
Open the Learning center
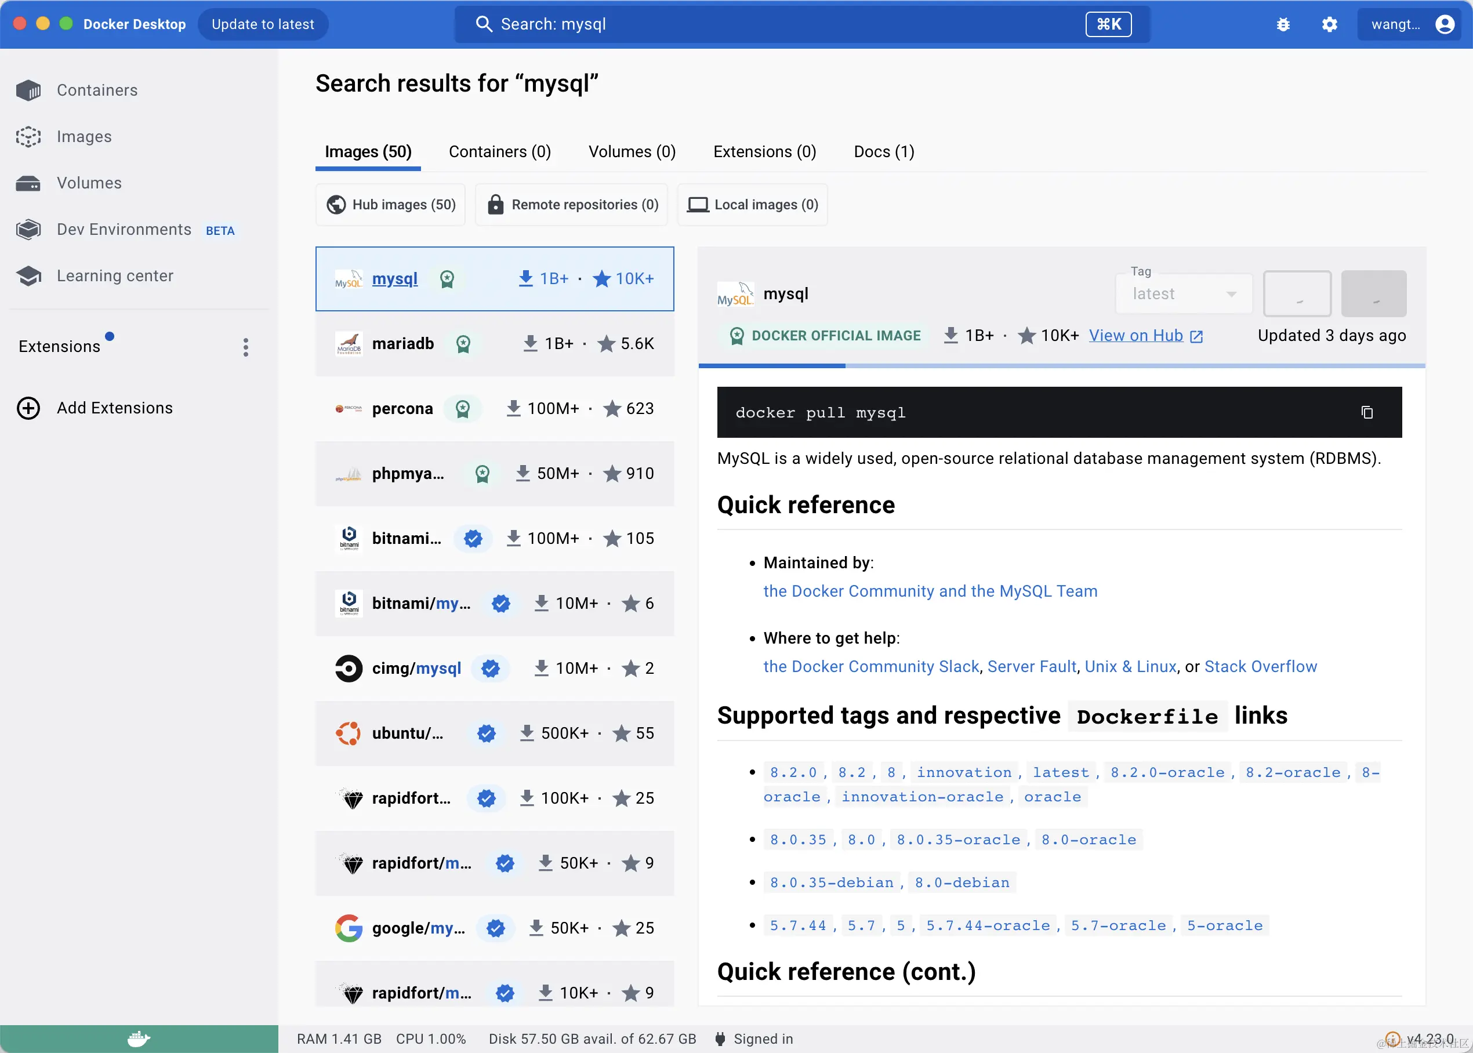tap(115, 275)
